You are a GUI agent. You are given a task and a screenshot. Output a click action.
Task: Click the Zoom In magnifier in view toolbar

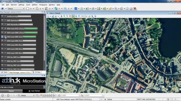point(64,16)
